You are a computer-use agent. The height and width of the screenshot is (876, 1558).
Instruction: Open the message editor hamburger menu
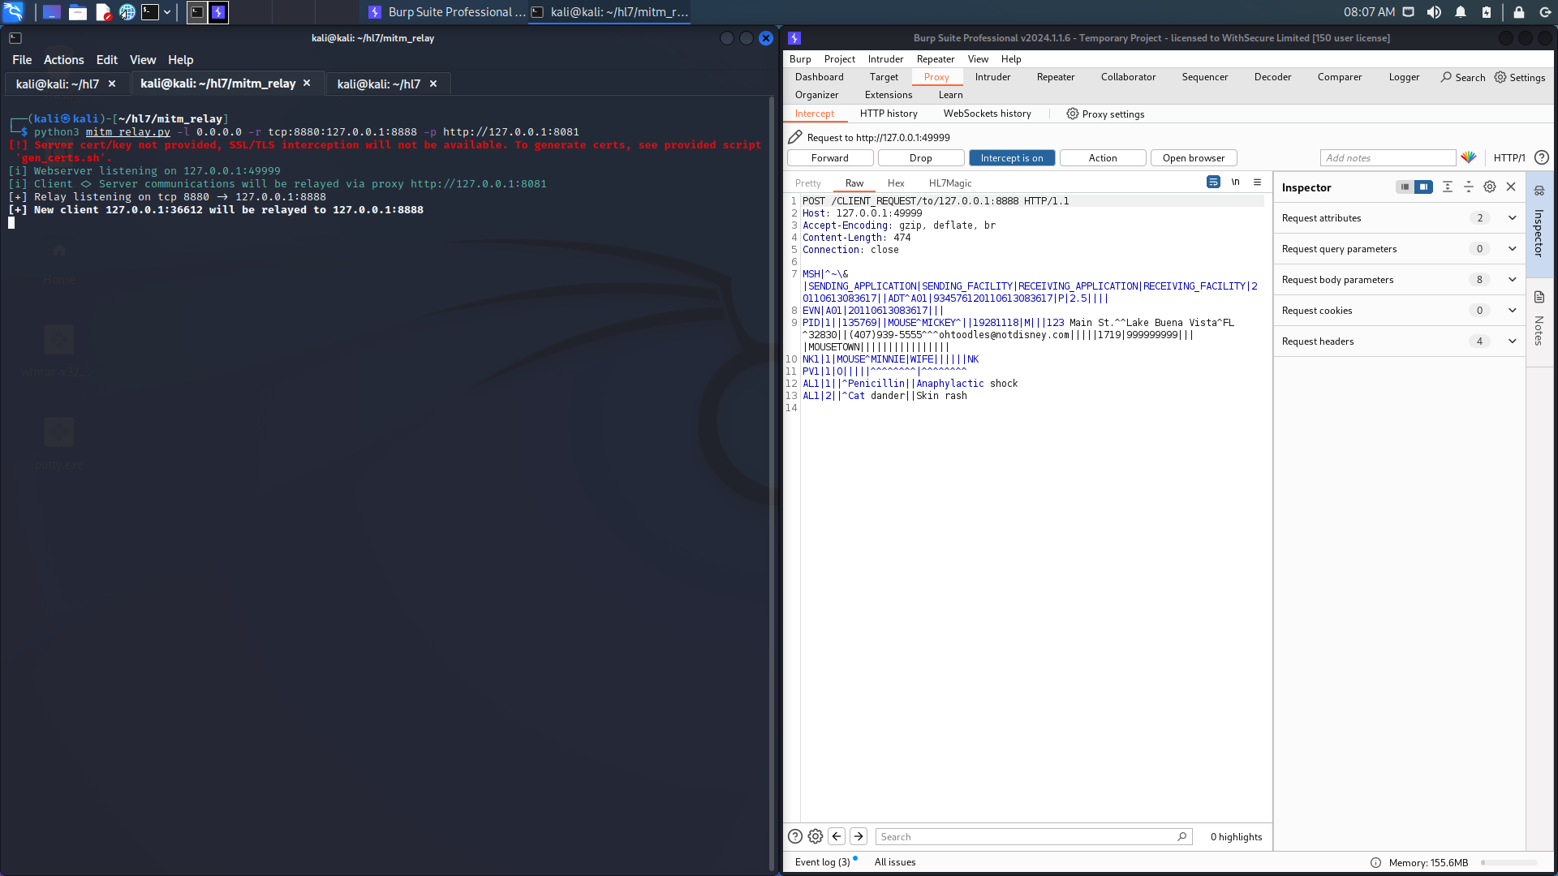(1258, 182)
